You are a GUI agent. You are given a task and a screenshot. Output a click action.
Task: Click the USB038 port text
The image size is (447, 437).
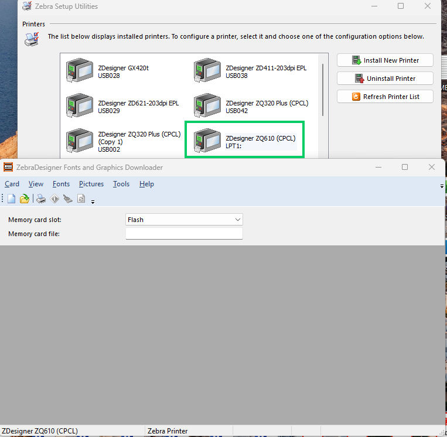coord(237,76)
